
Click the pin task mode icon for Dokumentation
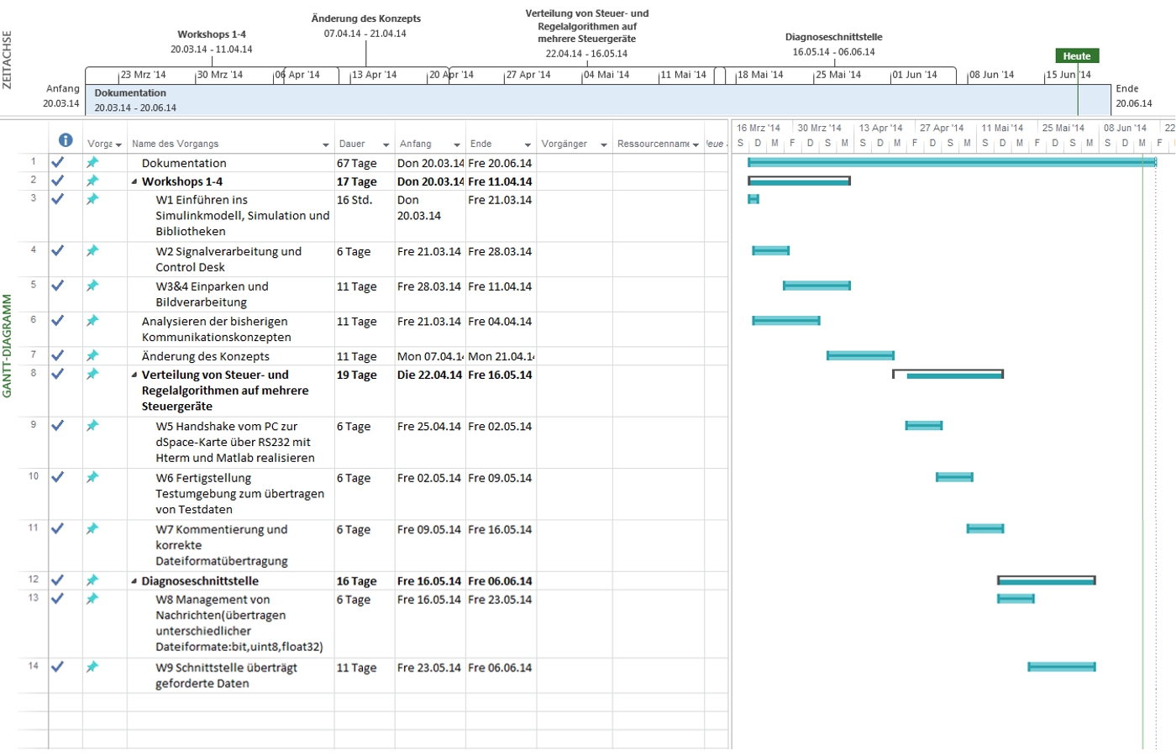click(92, 162)
